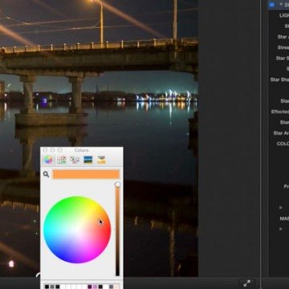Select the color wheel tab in Colors
The width and height of the screenshot is (289, 289).
click(48, 160)
